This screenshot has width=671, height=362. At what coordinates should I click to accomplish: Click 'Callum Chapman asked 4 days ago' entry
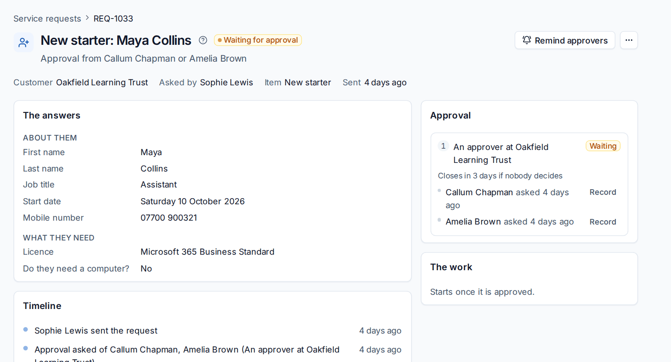(507, 199)
